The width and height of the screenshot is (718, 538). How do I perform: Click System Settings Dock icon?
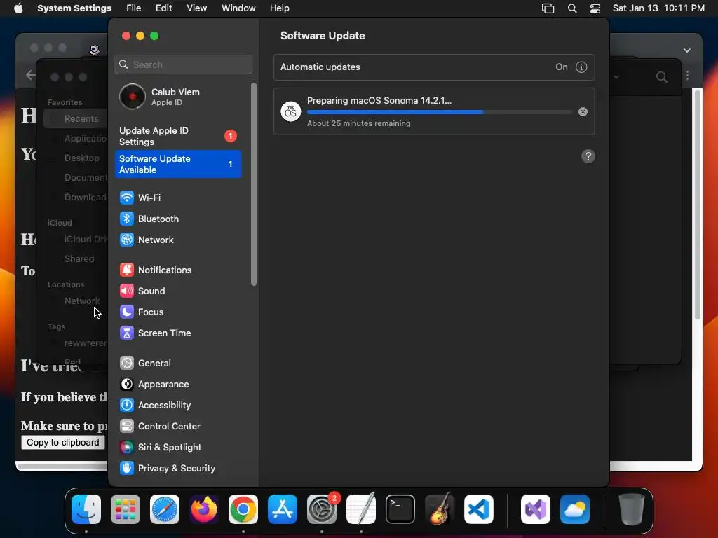[322, 509]
